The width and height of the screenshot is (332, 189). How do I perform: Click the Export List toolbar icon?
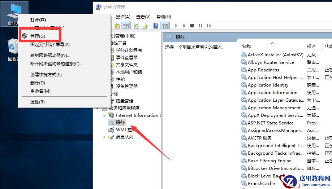click(x=145, y=26)
